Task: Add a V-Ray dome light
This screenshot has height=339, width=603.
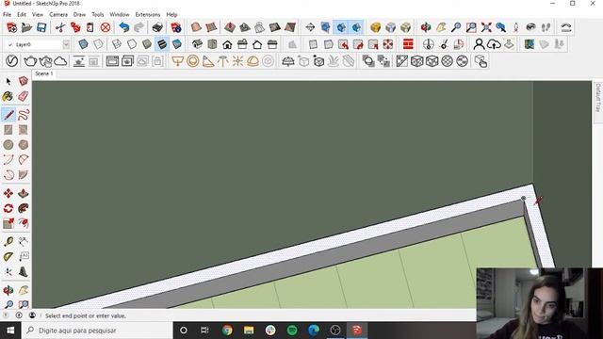Action: pos(253,61)
